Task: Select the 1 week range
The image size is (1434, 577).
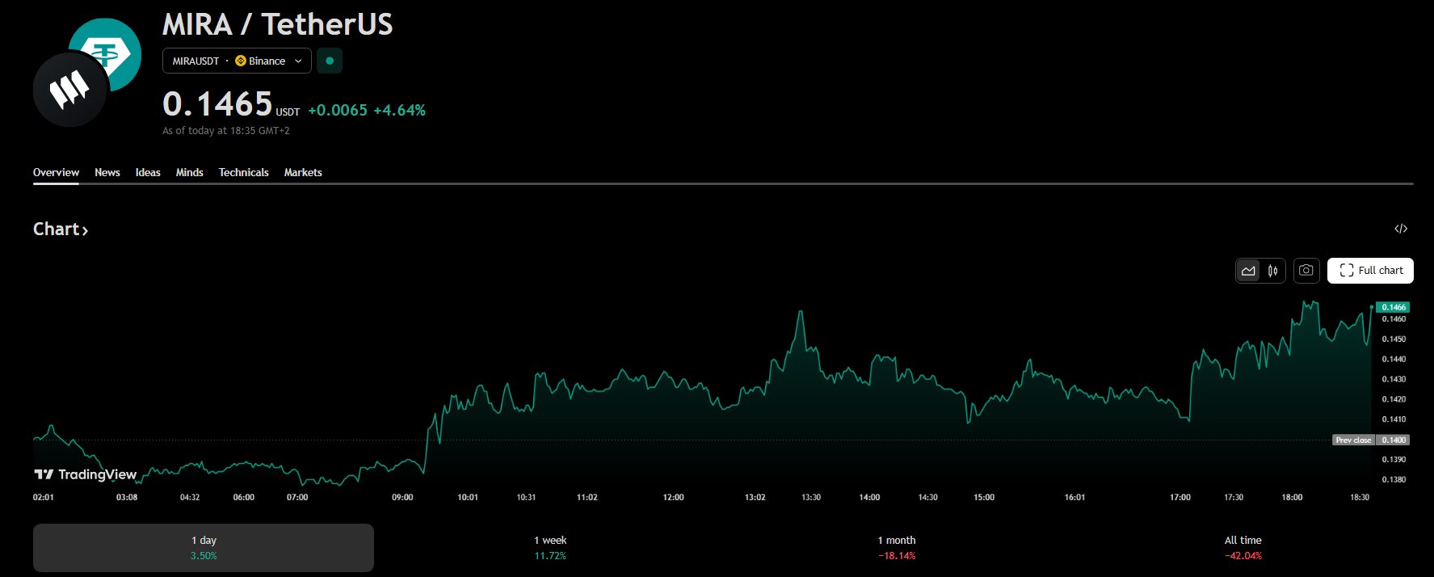Action: point(550,548)
